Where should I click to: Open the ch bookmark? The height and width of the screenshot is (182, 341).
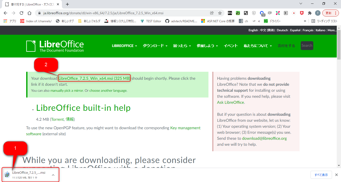coord(243,21)
